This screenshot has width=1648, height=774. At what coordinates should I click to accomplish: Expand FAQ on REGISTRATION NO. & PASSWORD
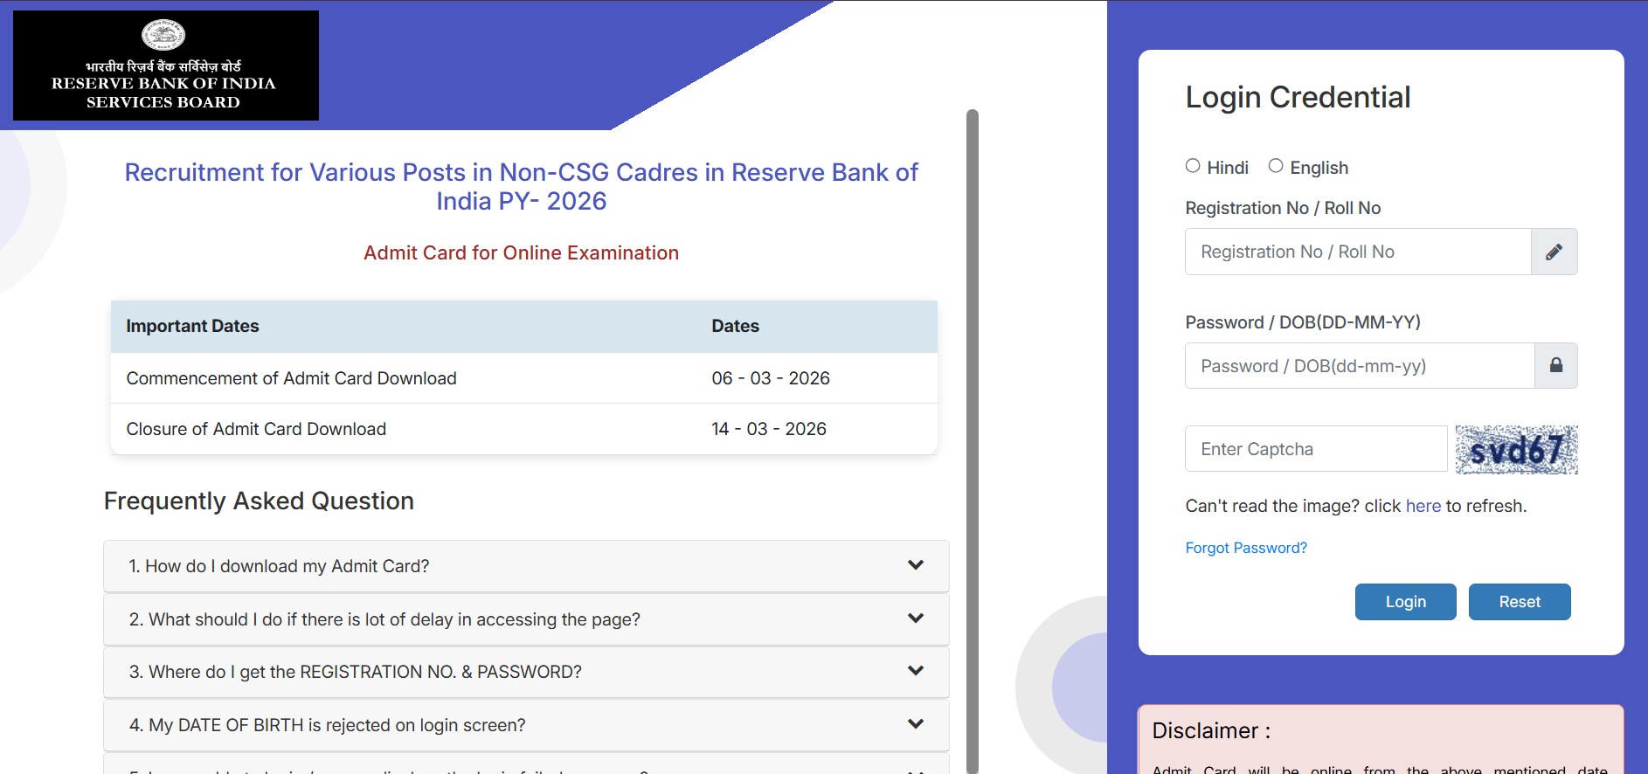pyautogui.click(x=356, y=672)
